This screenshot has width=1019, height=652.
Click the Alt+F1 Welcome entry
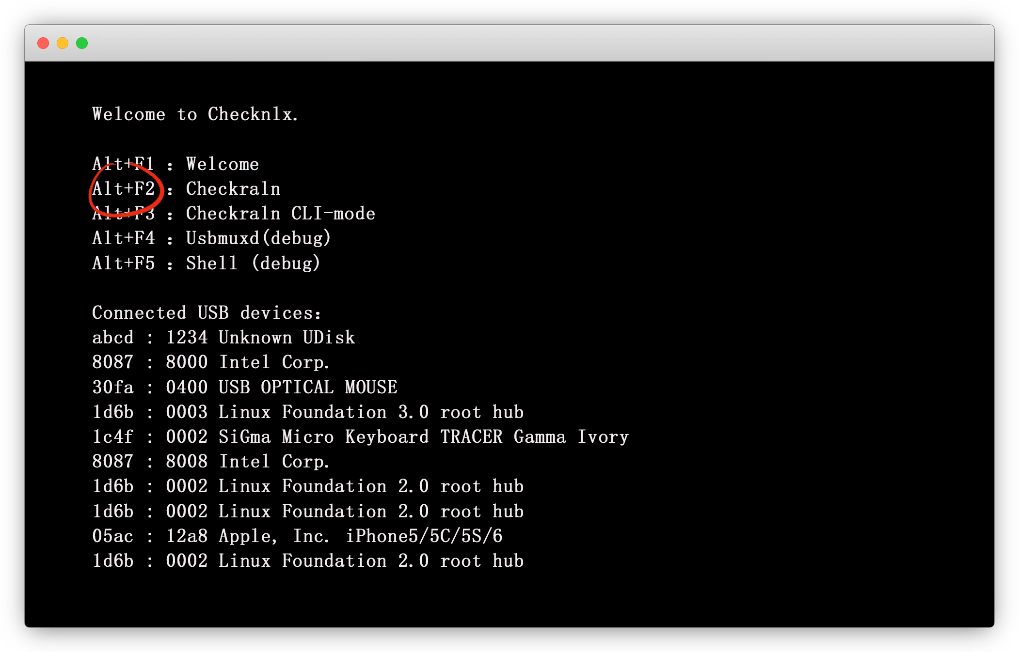coord(175,164)
